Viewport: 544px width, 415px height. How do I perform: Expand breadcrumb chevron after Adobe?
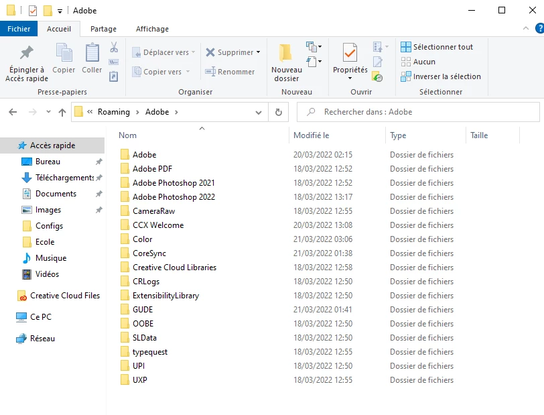pyautogui.click(x=176, y=112)
